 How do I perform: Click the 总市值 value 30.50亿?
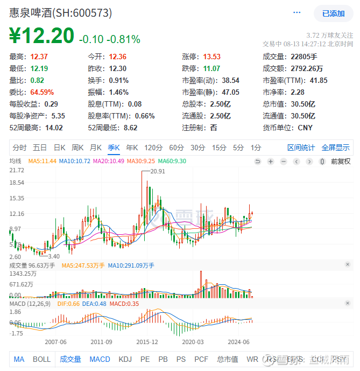pos(303,104)
